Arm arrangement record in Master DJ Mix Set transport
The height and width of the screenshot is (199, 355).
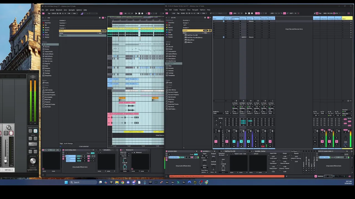[x=252, y=13]
